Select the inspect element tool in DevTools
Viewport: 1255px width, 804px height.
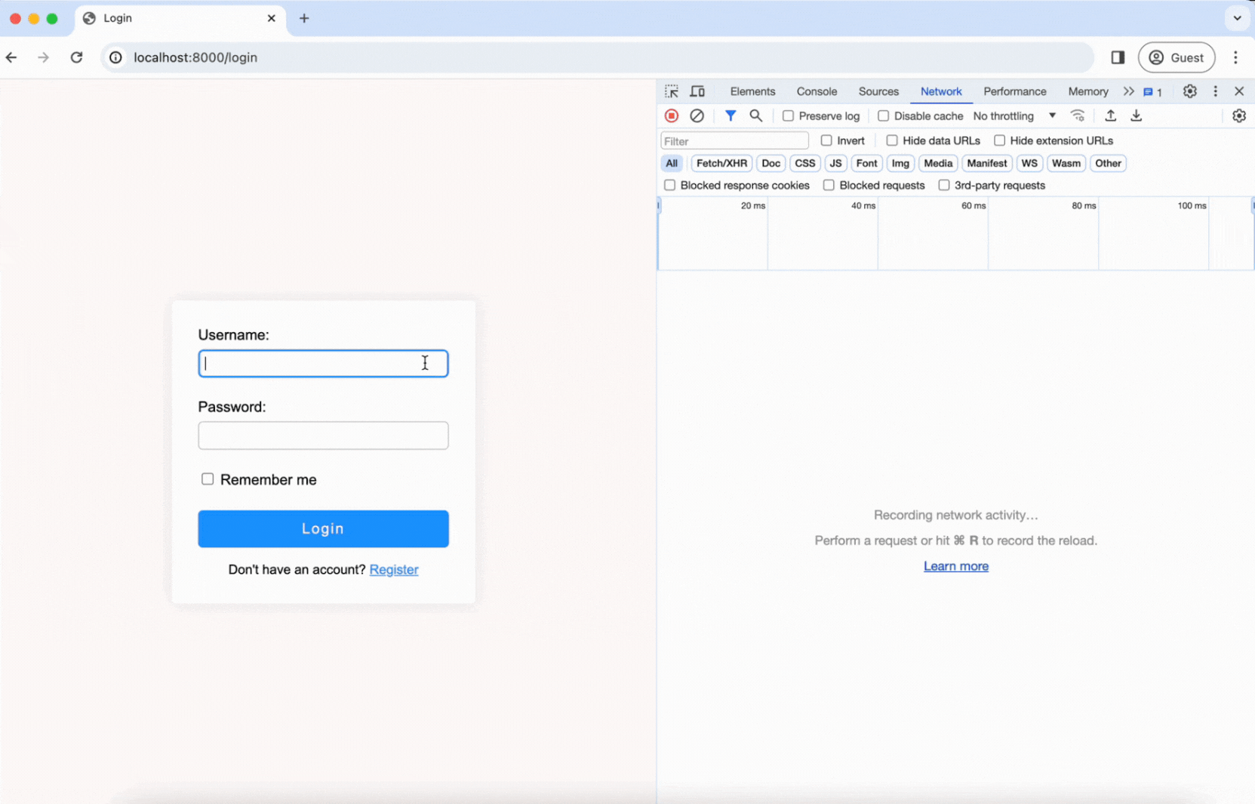point(672,91)
